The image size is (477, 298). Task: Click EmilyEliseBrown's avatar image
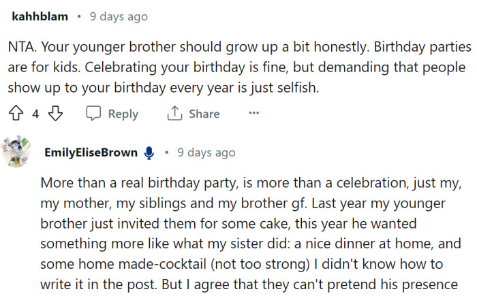click(x=15, y=152)
